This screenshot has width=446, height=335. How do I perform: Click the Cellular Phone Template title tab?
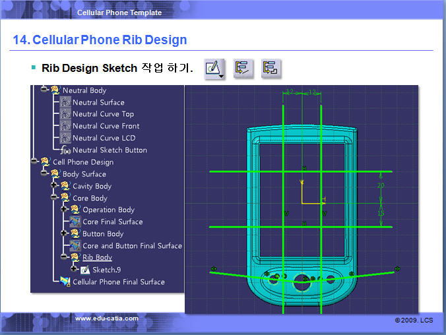pos(119,13)
